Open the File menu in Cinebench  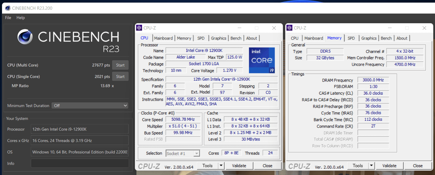coord(8,18)
